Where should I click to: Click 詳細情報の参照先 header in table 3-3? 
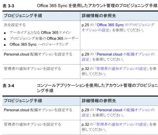(99, 16)
